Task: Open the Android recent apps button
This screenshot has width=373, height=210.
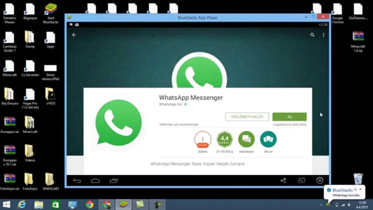Action: pos(114,181)
